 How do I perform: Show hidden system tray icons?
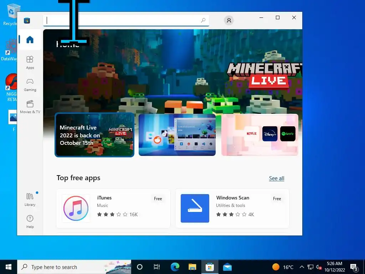[302, 267]
